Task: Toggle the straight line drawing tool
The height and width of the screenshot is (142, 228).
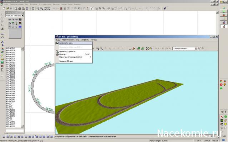Action: tap(91, 9)
